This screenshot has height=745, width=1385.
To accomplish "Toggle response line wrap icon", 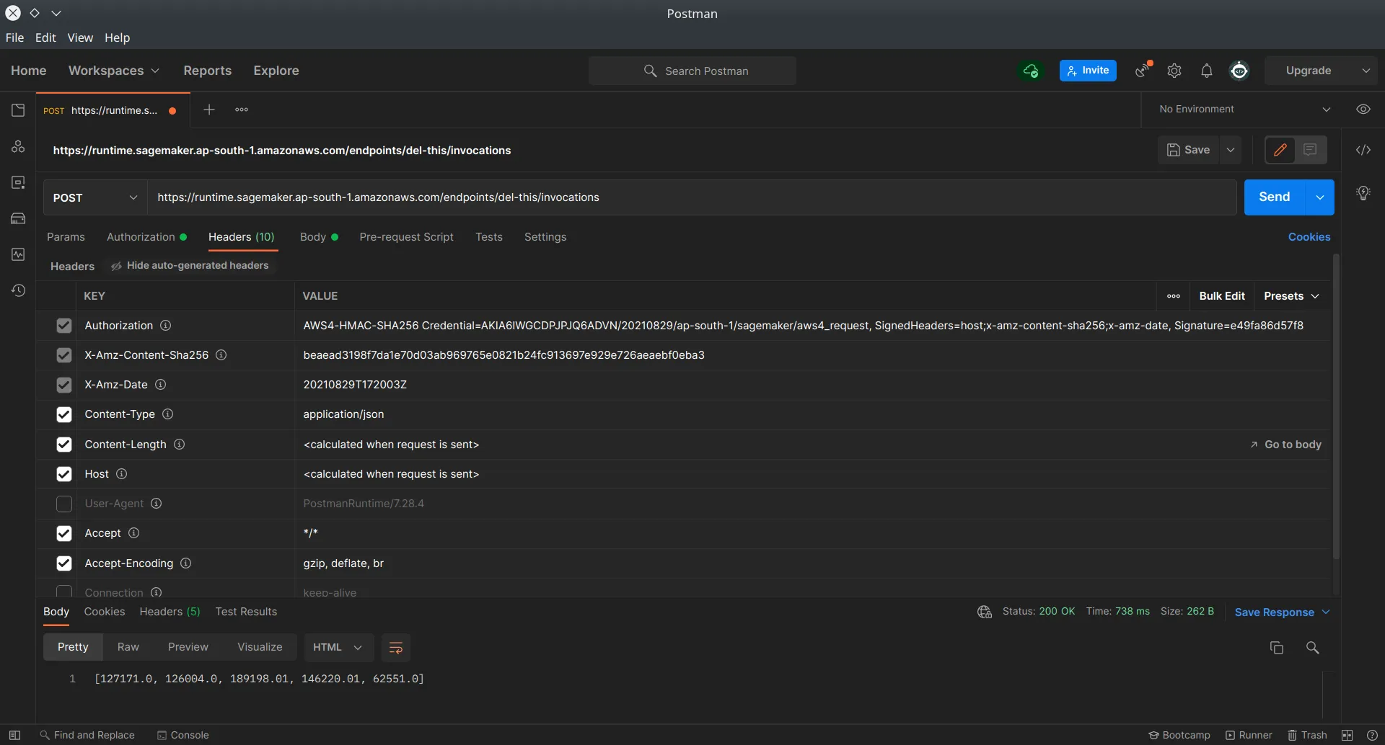I will click(395, 648).
